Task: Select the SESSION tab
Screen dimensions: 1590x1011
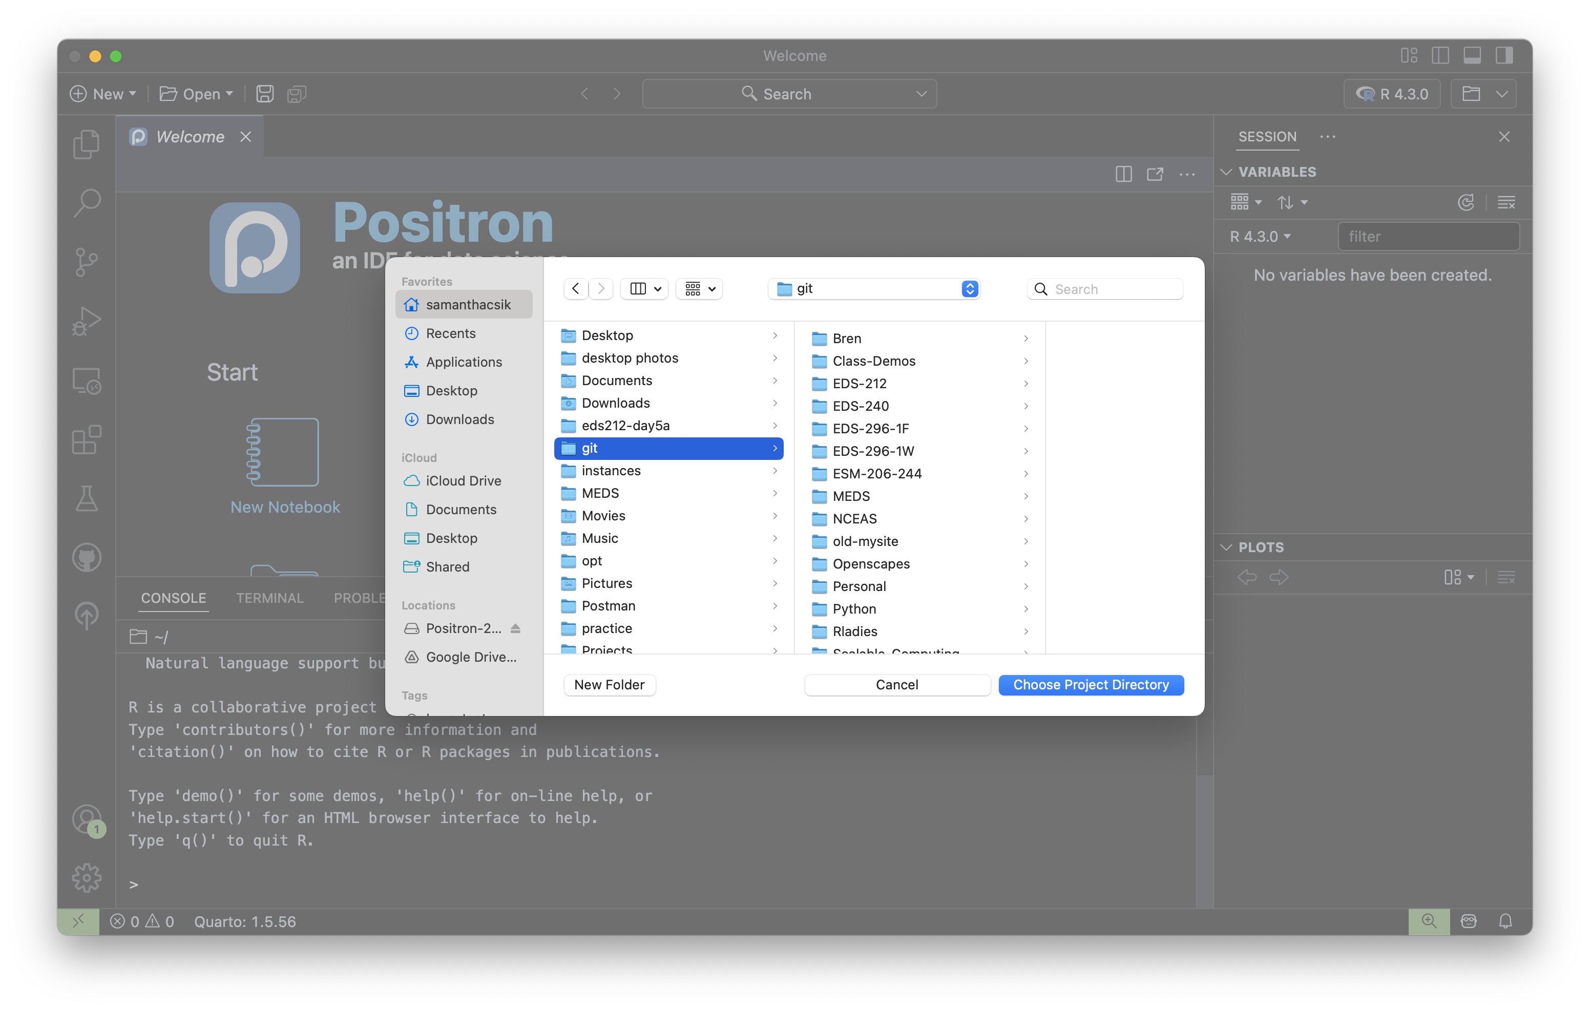Action: (x=1267, y=136)
